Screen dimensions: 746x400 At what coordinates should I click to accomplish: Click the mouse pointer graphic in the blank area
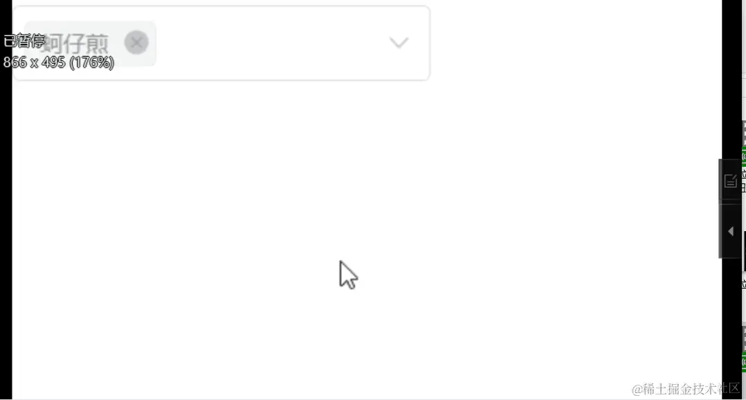[x=347, y=275]
